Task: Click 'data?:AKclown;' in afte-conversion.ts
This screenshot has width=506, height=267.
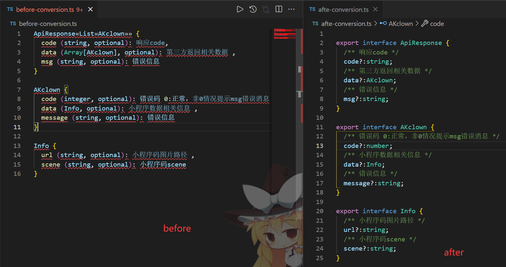Action: pyautogui.click(x=370, y=80)
